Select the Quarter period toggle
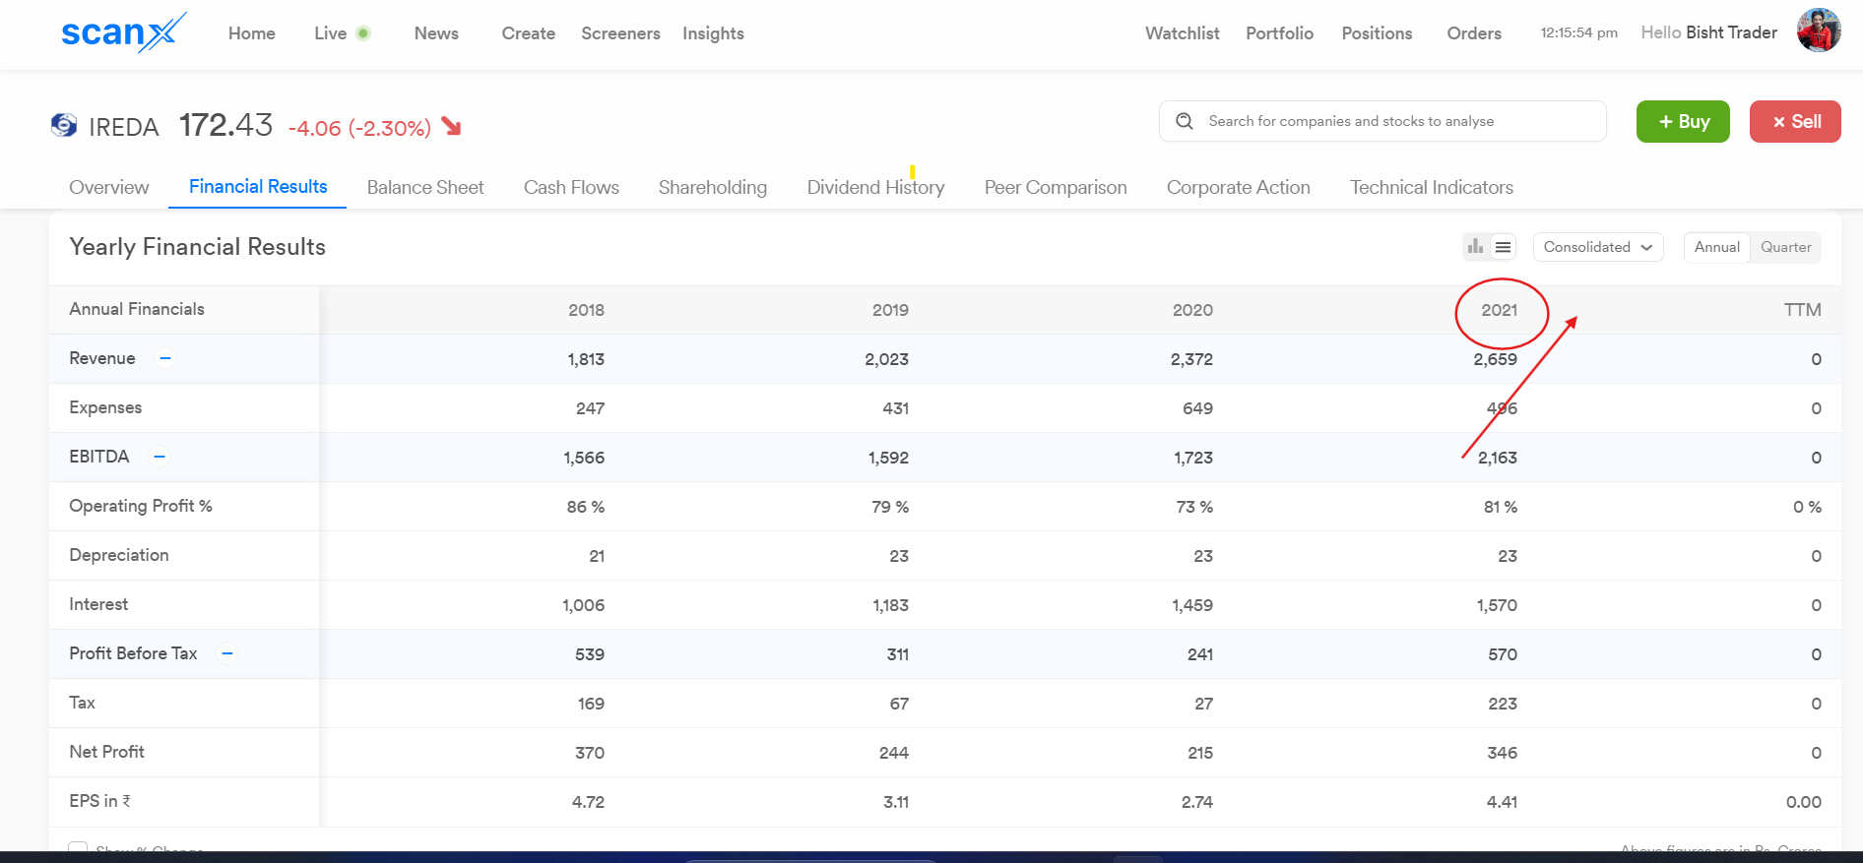The image size is (1863, 863). point(1786,247)
